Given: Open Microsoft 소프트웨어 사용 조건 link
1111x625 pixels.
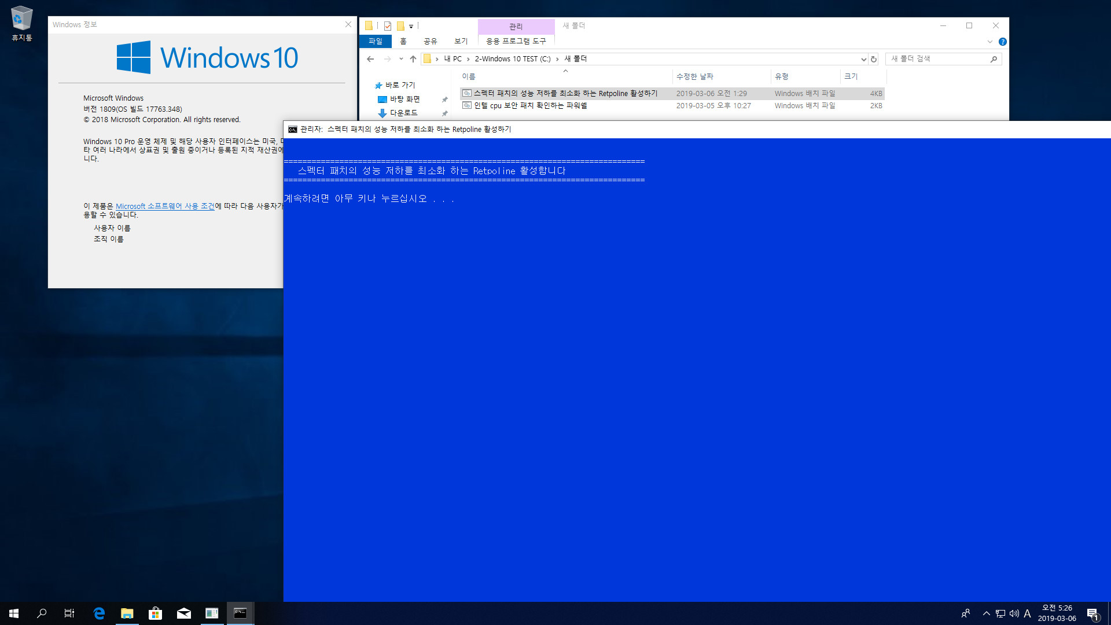Looking at the screenshot, I should click(165, 206).
